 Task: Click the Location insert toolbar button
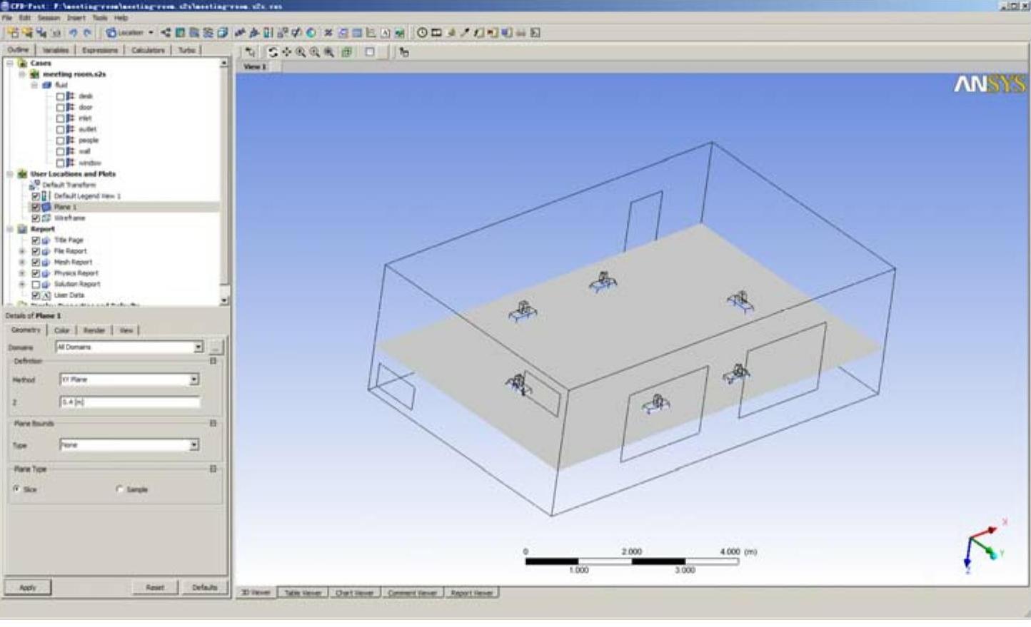[129, 33]
